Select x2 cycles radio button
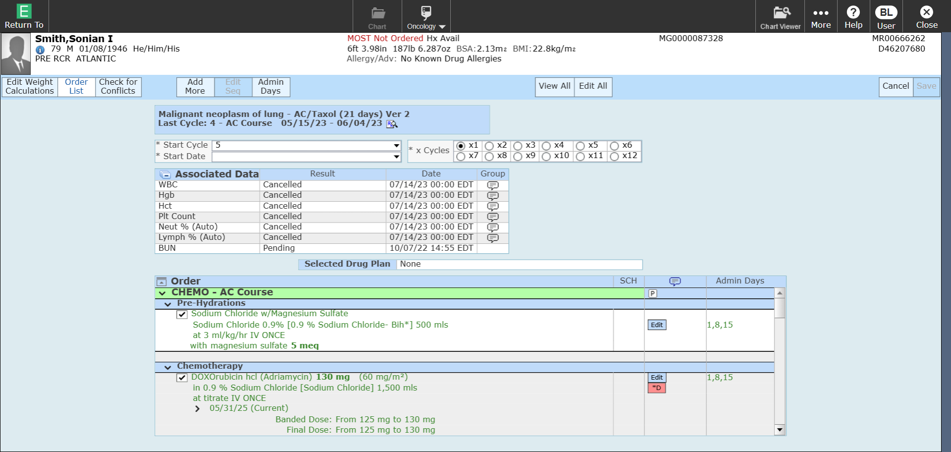The width and height of the screenshot is (951, 452). click(x=489, y=146)
